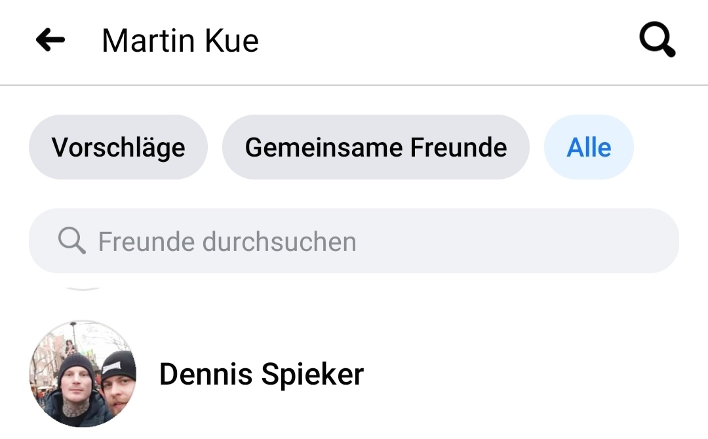Click the gray search glass beside placeholder

pos(71,241)
